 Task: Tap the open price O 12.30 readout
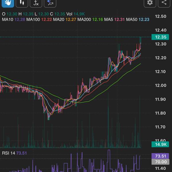9,14
